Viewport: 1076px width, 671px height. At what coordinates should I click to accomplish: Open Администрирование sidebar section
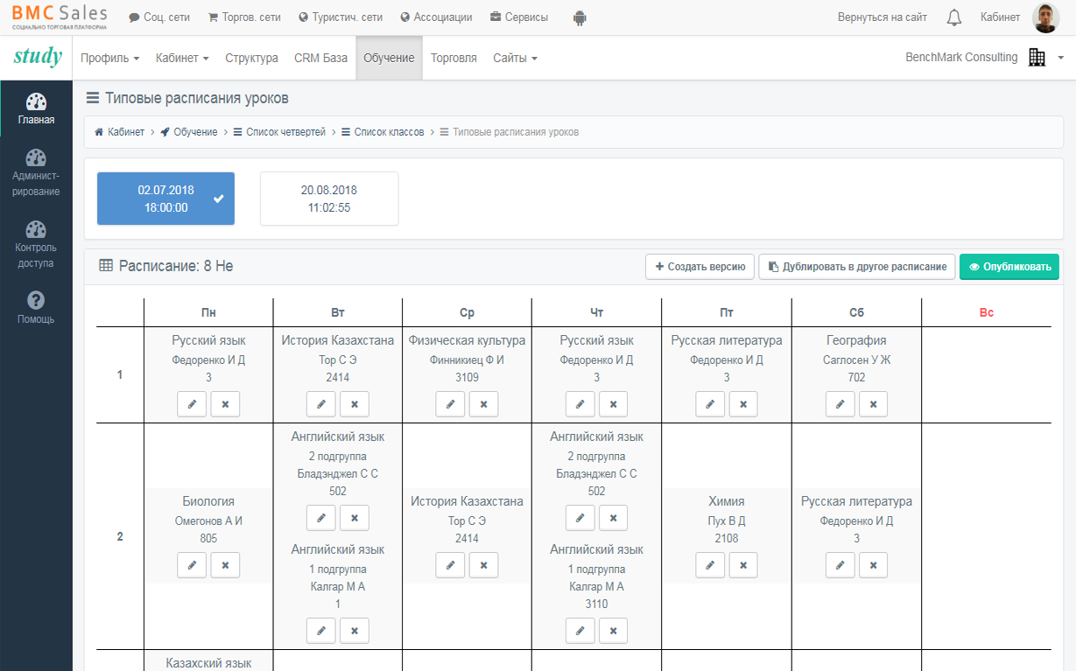pos(36,172)
